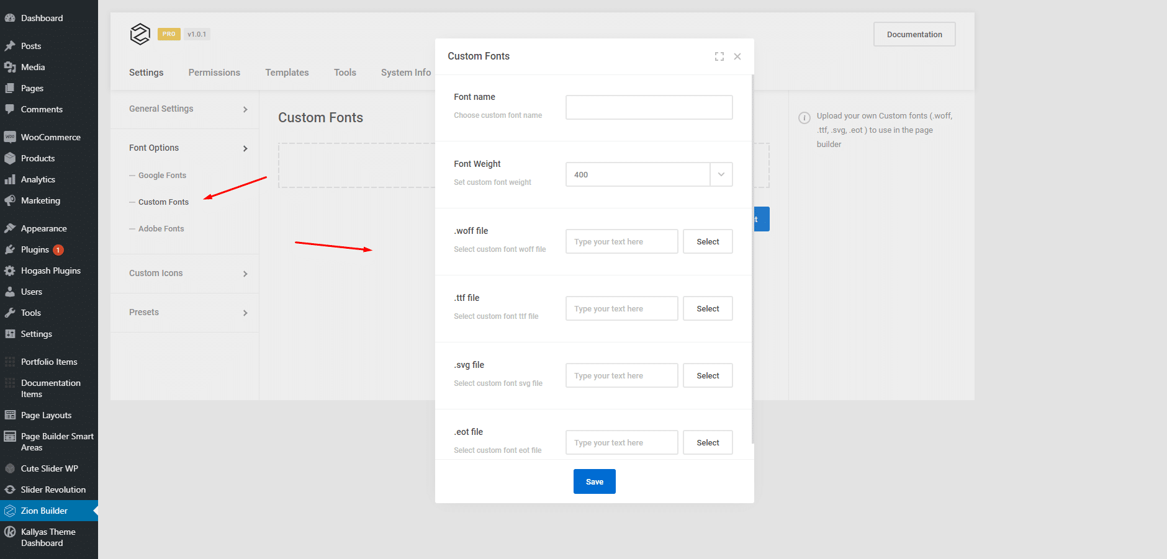Viewport: 1167px width, 559px height.
Task: Switch to the Permissions tab
Action: pyautogui.click(x=214, y=73)
